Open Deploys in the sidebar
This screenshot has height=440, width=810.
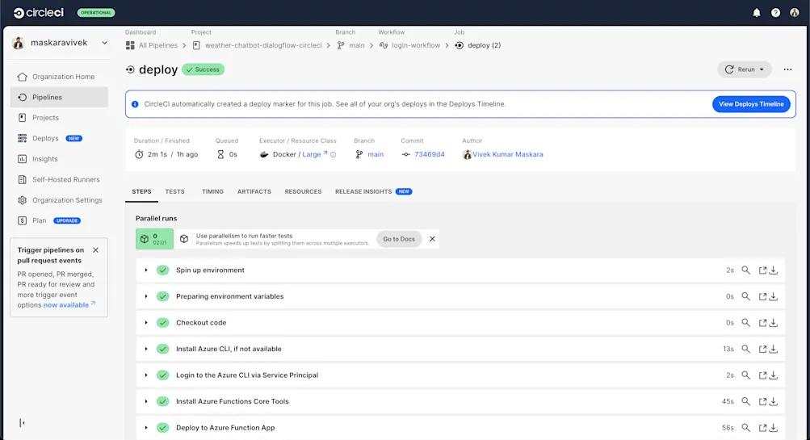tap(59, 138)
